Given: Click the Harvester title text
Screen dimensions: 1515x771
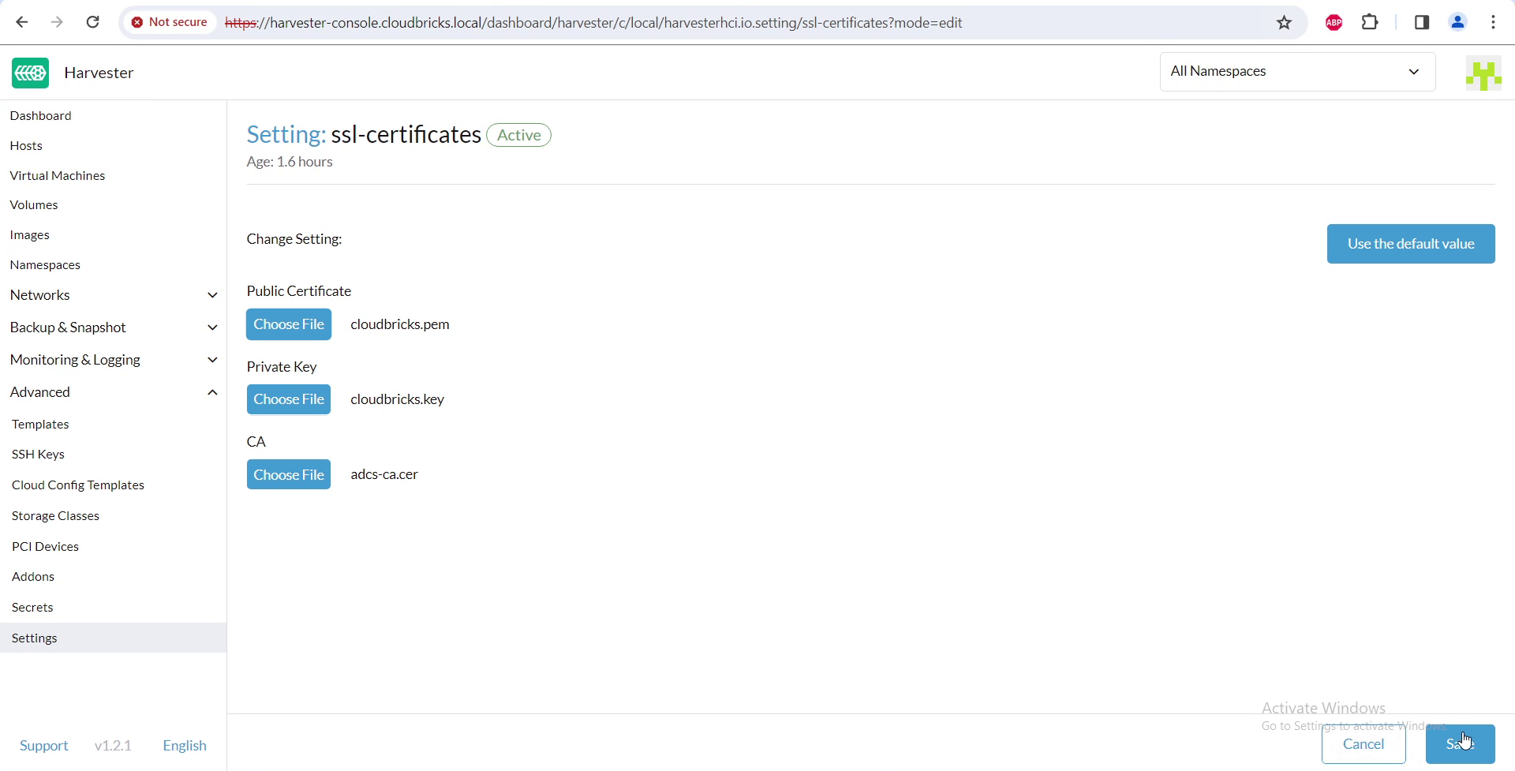Looking at the screenshot, I should (99, 73).
